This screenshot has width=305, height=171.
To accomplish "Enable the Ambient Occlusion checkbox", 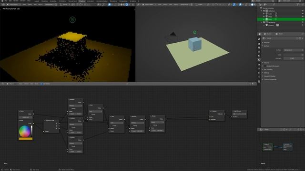I will pyautogui.click(x=265, y=66).
